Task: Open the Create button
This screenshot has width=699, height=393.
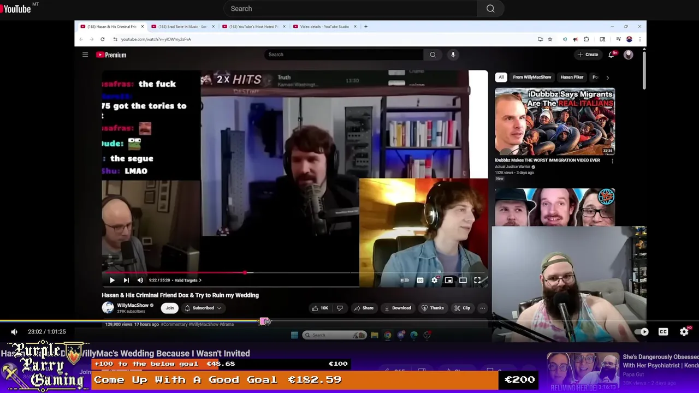Action: 588,55
